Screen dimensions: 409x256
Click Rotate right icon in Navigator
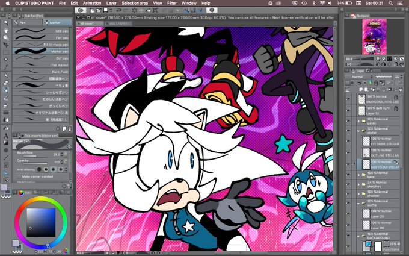click(384, 64)
